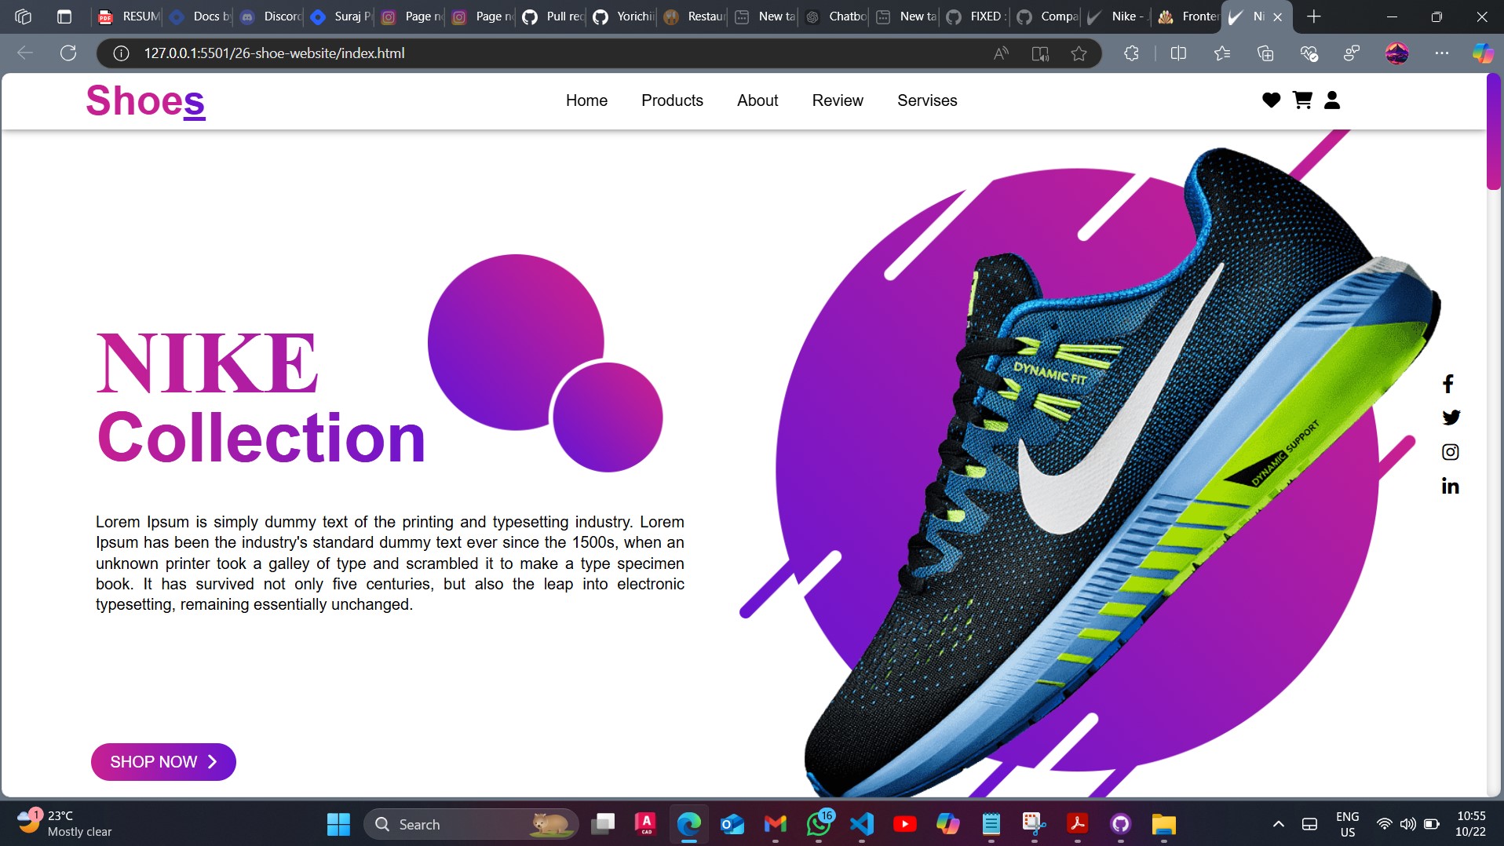The image size is (1504, 846).
Task: Open Outlook from the taskbar
Action: pyautogui.click(x=732, y=824)
